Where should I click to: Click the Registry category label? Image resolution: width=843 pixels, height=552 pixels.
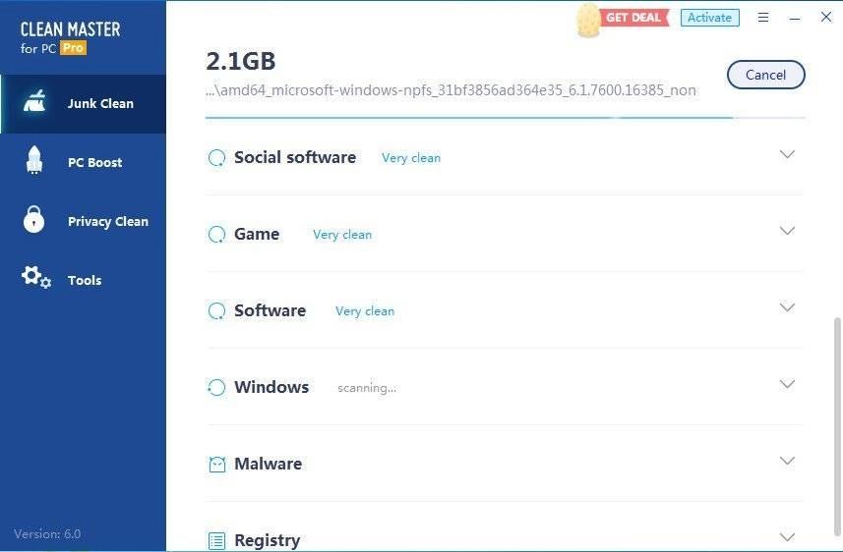(x=268, y=541)
